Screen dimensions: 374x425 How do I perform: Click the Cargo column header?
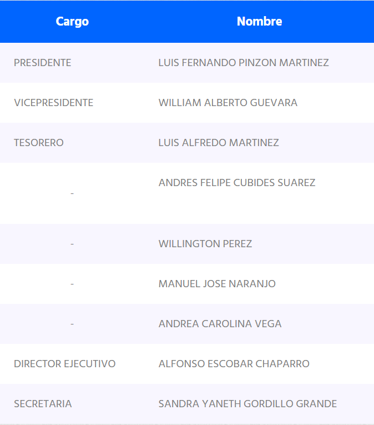[72, 22]
